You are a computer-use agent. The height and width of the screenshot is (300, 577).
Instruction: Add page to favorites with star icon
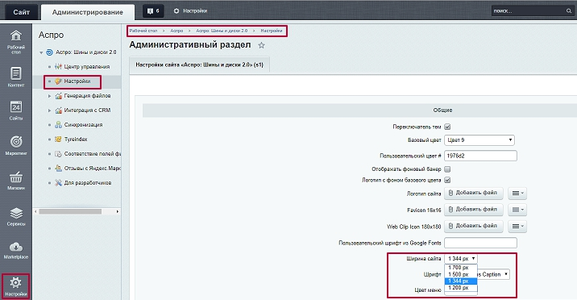pos(261,45)
